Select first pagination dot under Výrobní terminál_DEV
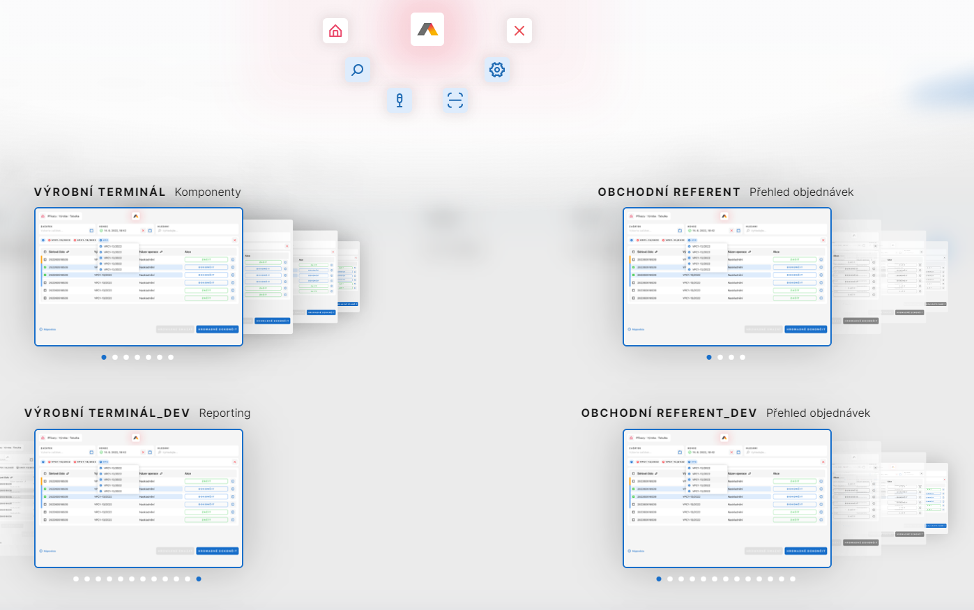Screen dimensions: 974x610 point(76,579)
